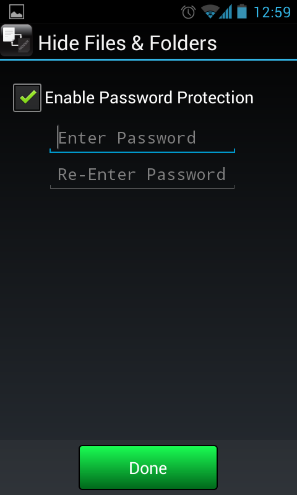Tap the Done label at the bottom
The image size is (297, 495).
tap(148, 468)
